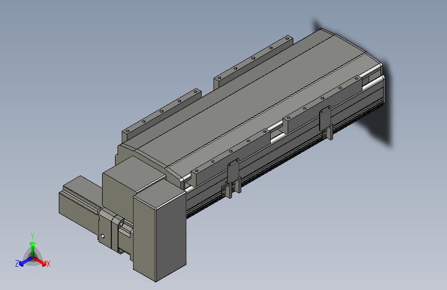Click the red X axis of the orientation triad
The width and height of the screenshot is (447, 290).
click(x=41, y=262)
